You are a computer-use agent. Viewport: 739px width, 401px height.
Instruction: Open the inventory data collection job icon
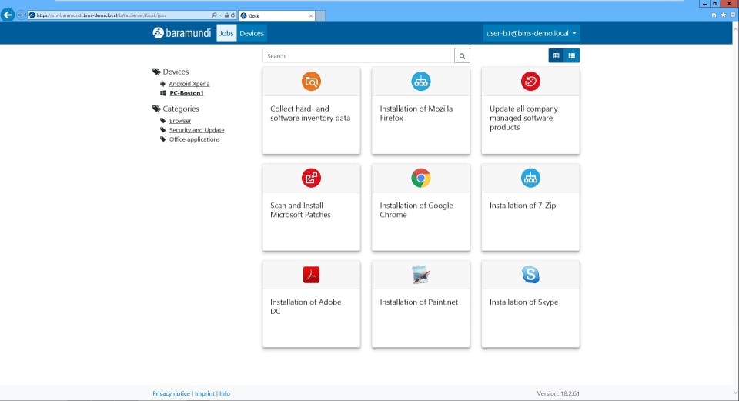311,82
